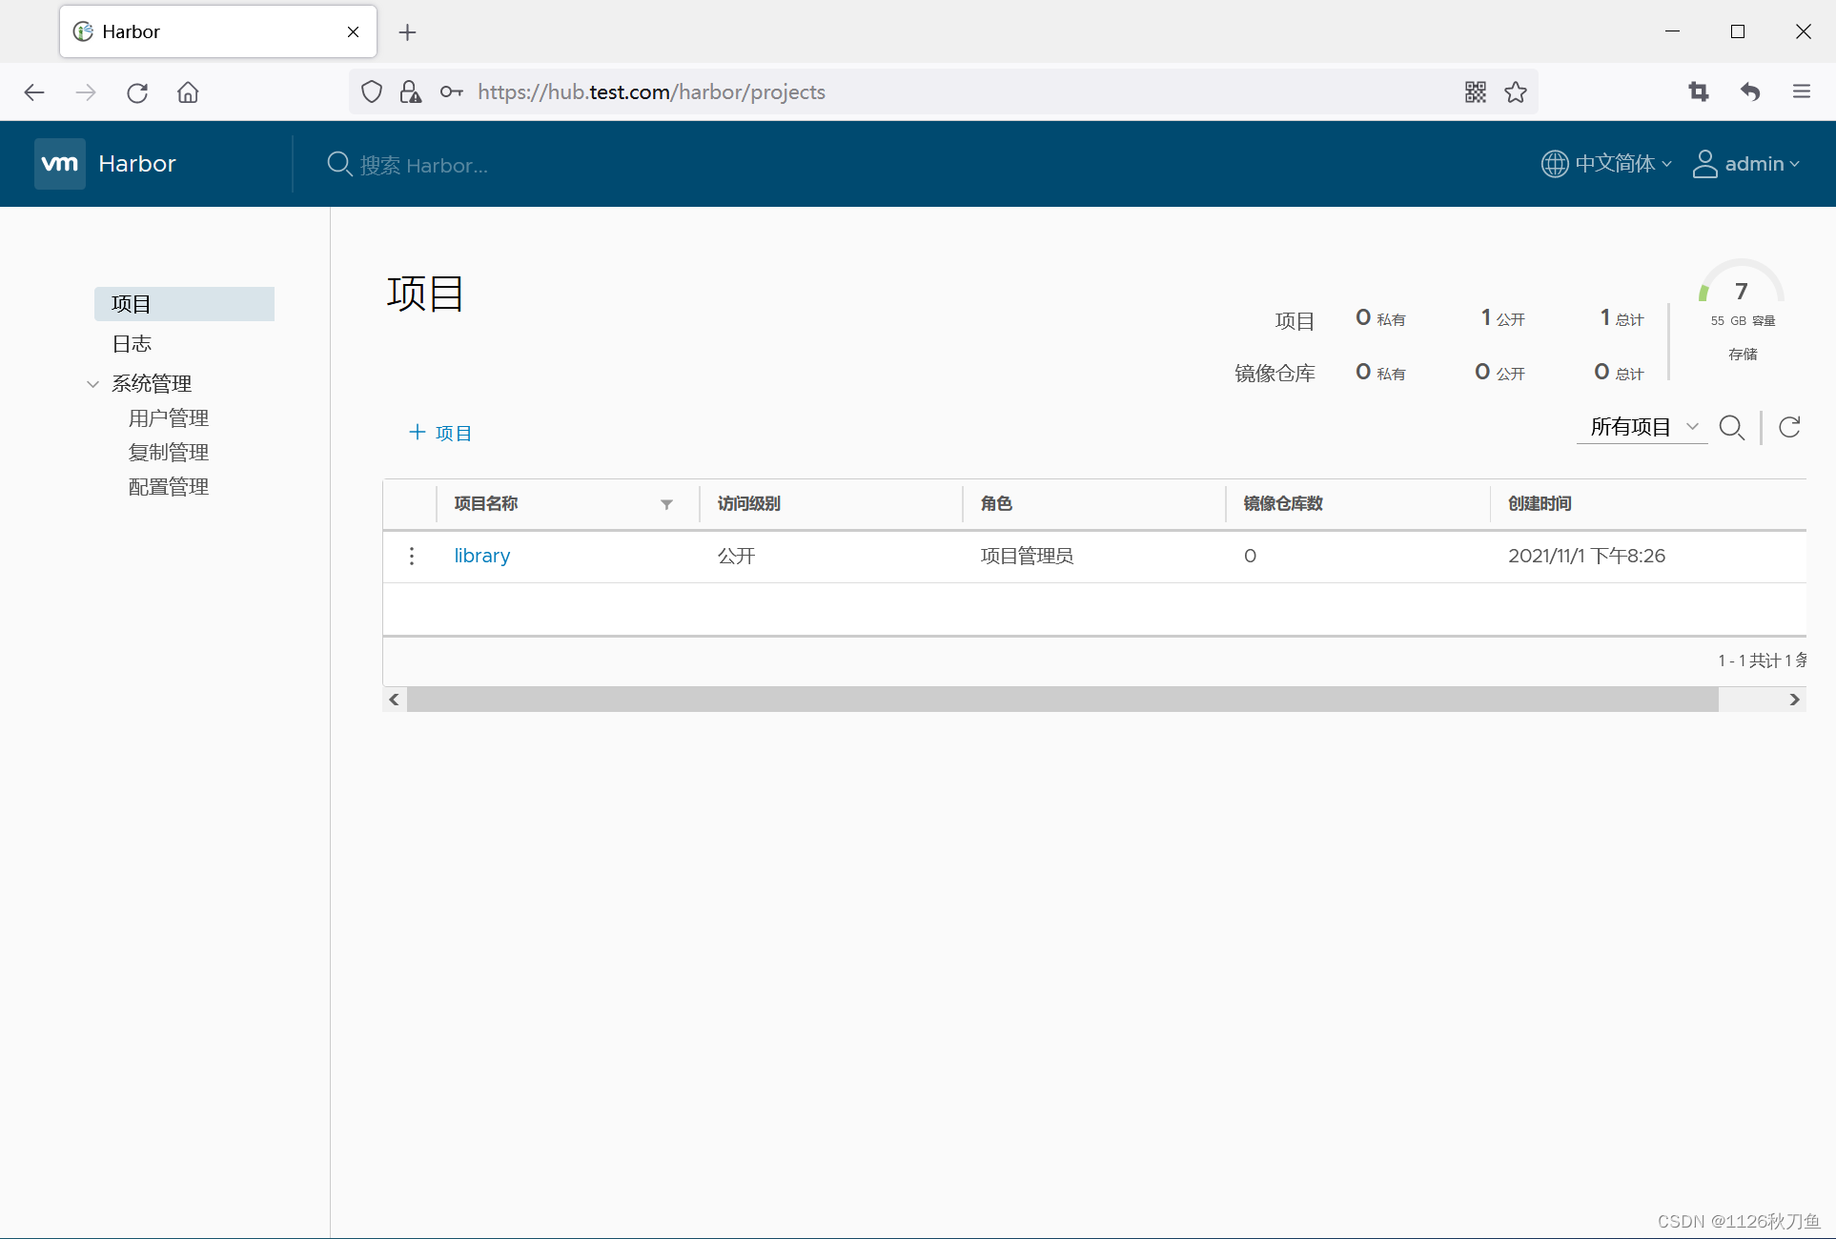
Task: Open the browser home page icon
Action: pyautogui.click(x=188, y=92)
